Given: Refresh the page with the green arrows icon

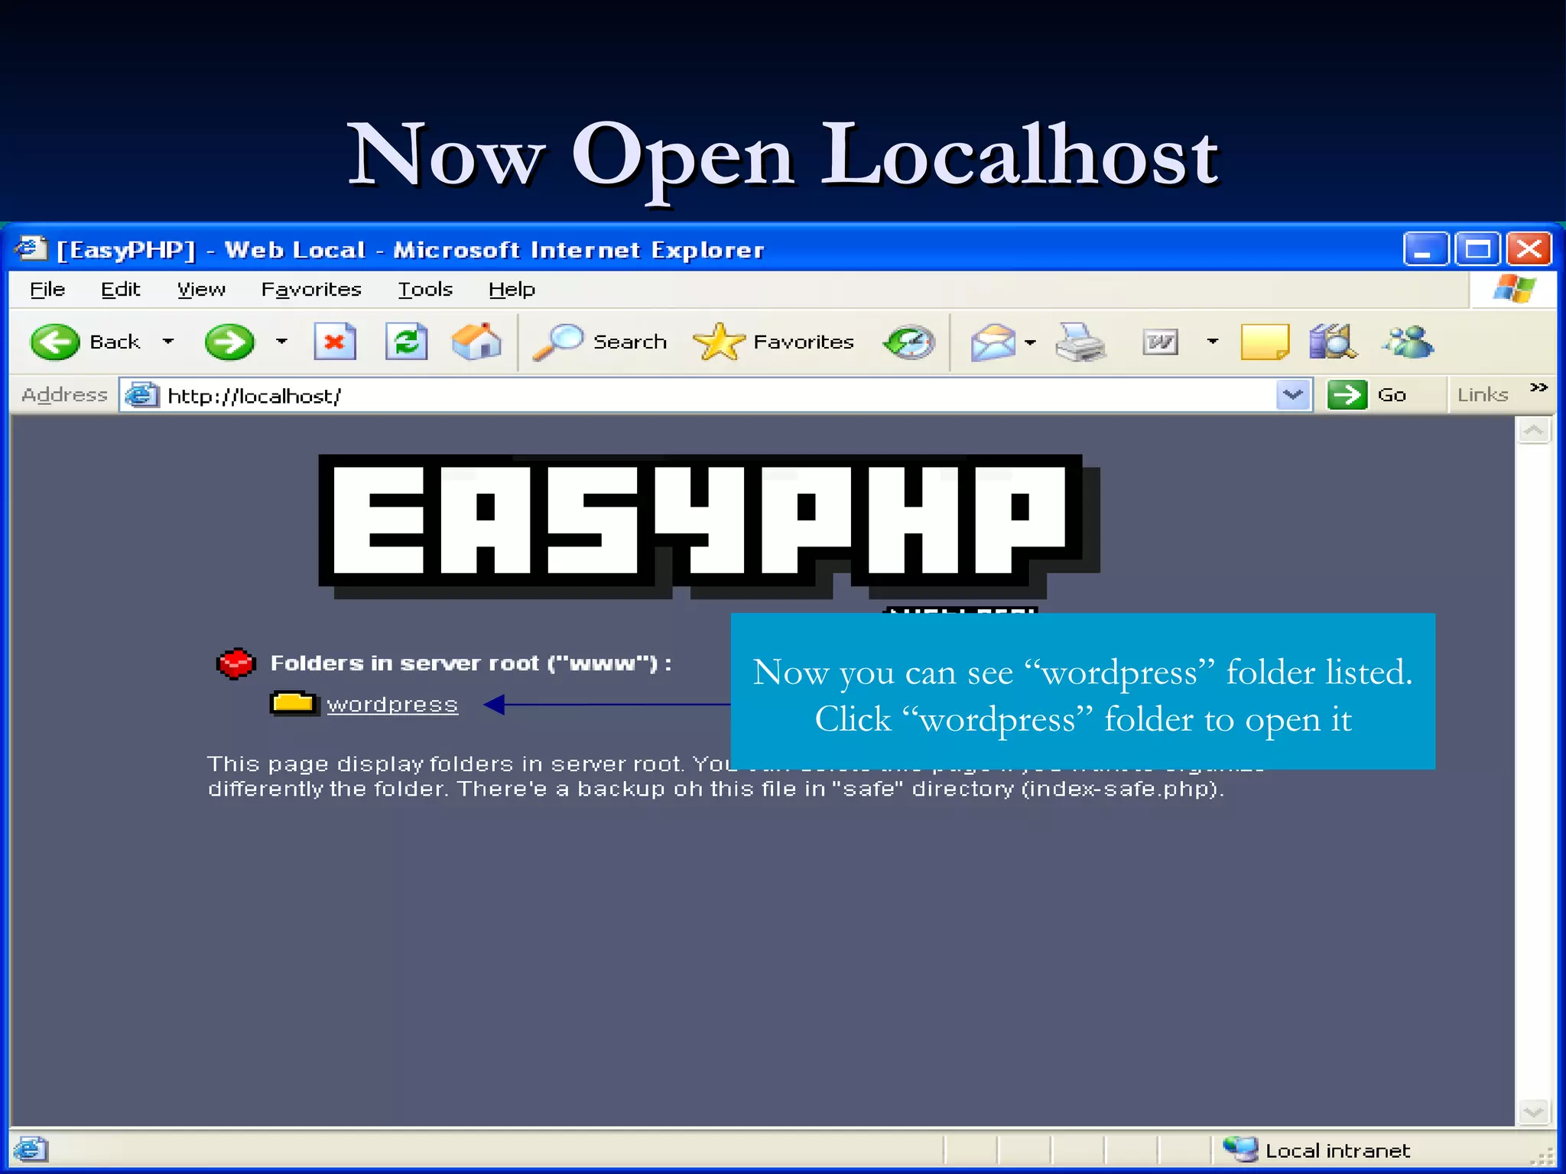Looking at the screenshot, I should 406,342.
